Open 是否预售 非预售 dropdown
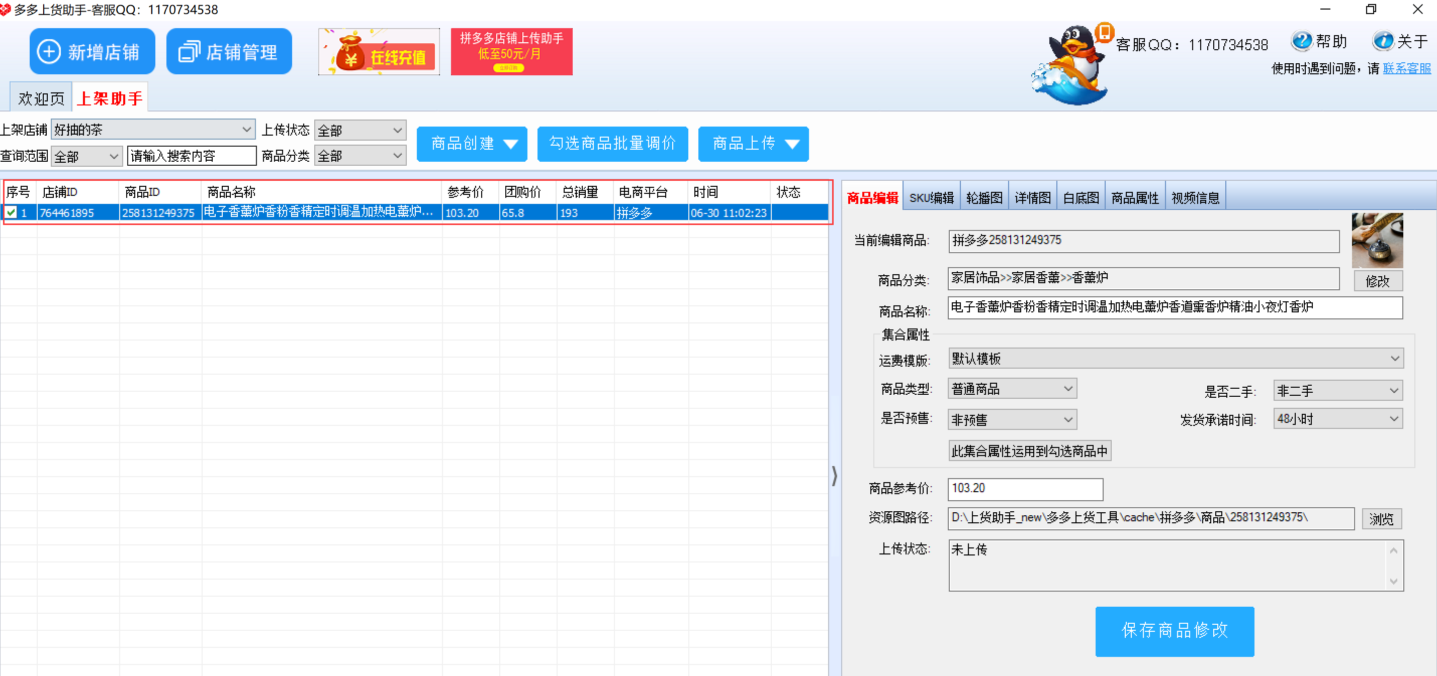Viewport: 1437px width, 676px height. [x=1012, y=419]
